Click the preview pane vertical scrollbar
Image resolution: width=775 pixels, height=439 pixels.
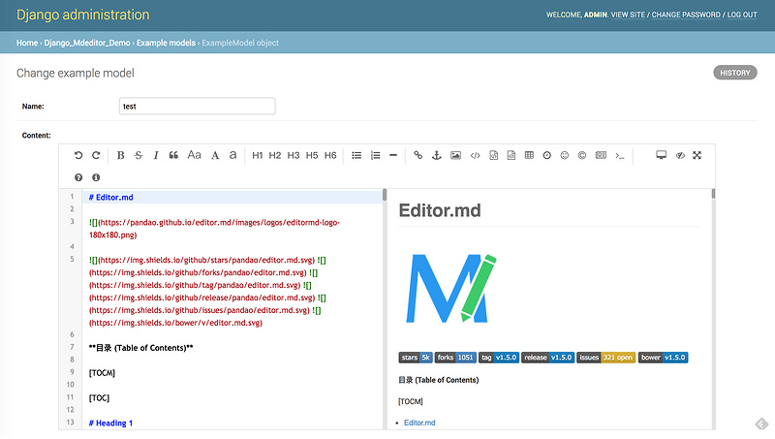tap(713, 194)
